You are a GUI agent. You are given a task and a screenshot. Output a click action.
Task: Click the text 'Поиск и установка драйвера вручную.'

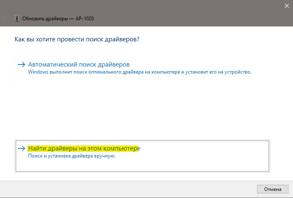(x=72, y=156)
